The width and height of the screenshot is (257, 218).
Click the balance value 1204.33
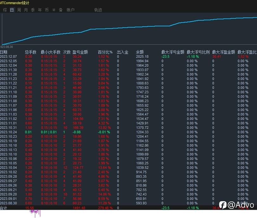coord(142,132)
